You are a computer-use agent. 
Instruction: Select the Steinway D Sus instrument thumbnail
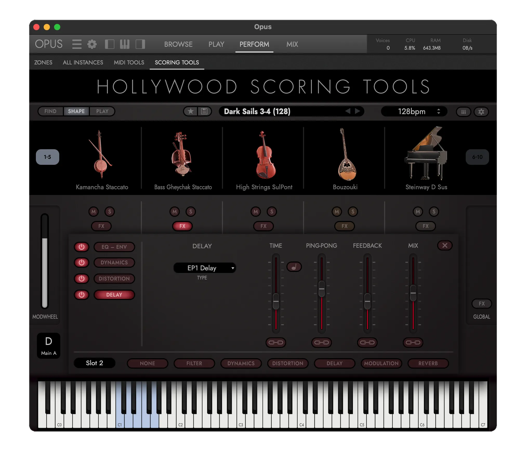tap(426, 154)
